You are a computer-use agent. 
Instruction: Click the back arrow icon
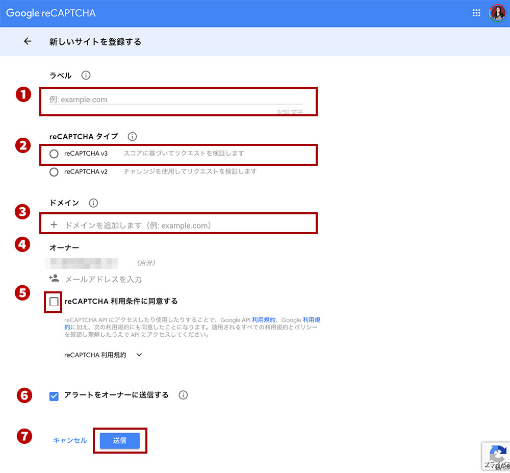tap(28, 42)
